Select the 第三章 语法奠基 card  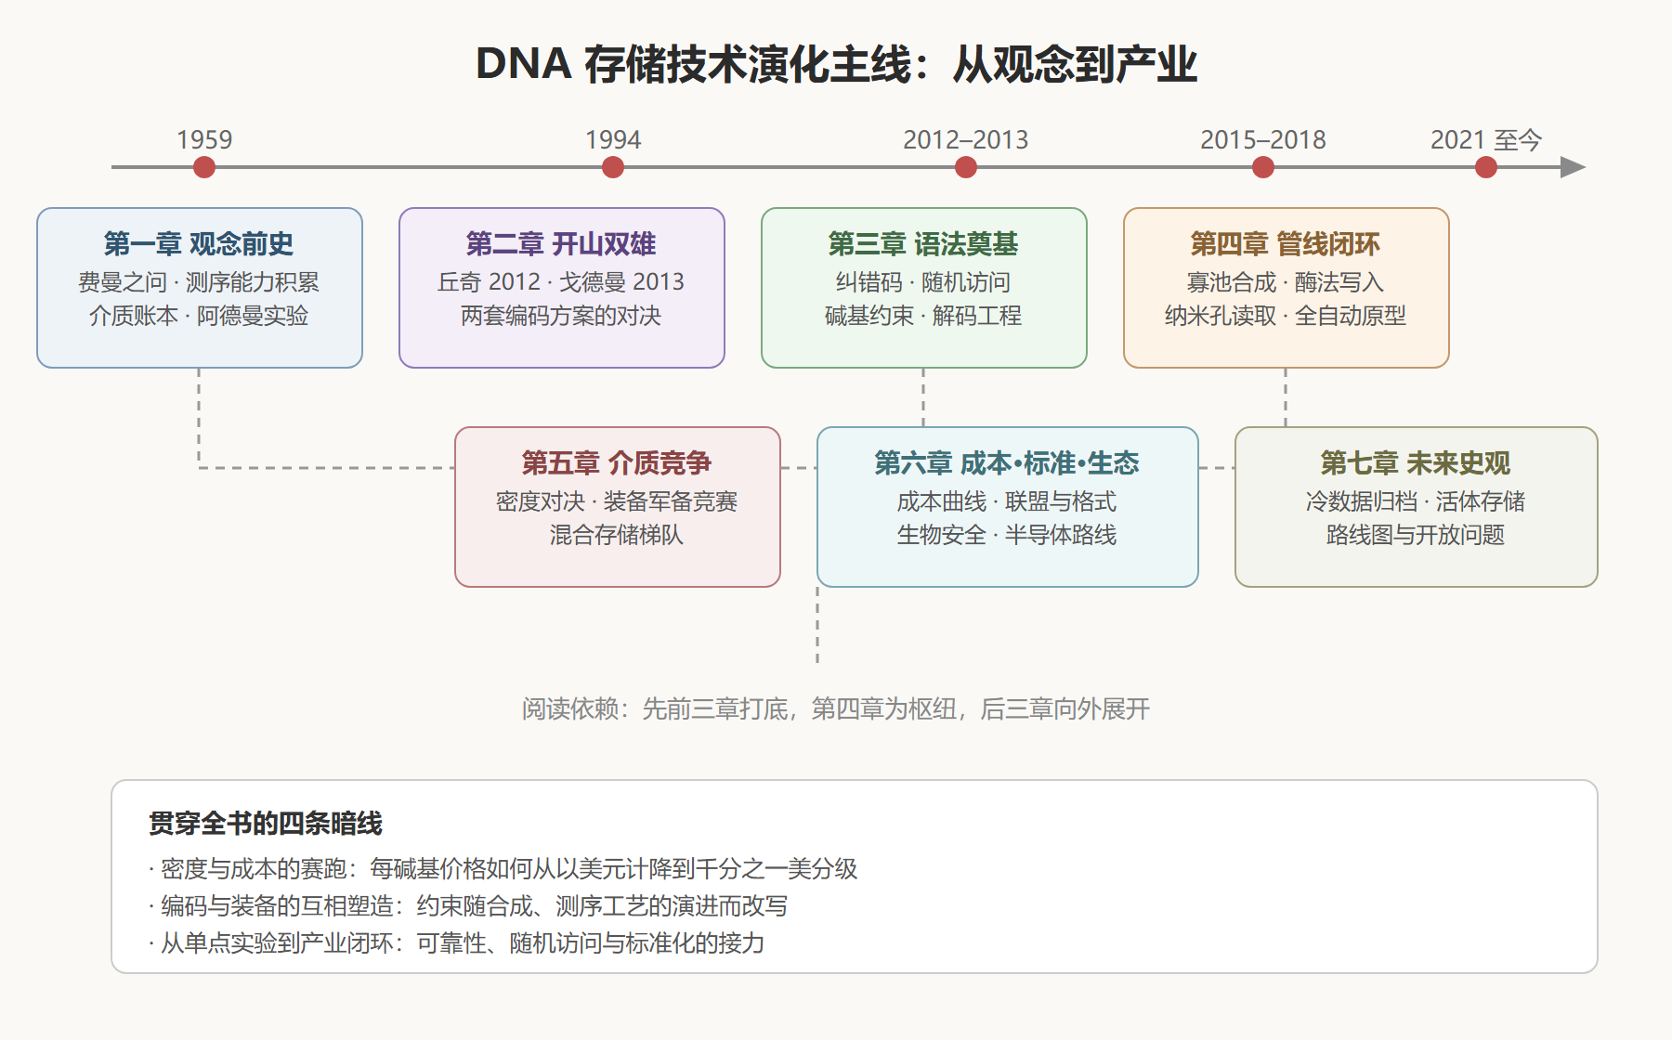point(924,288)
